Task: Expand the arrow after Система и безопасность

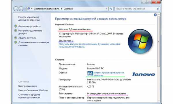Action: [62, 9]
